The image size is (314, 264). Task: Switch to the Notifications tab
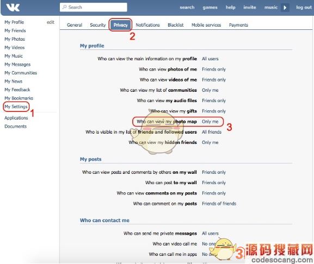[x=147, y=25]
